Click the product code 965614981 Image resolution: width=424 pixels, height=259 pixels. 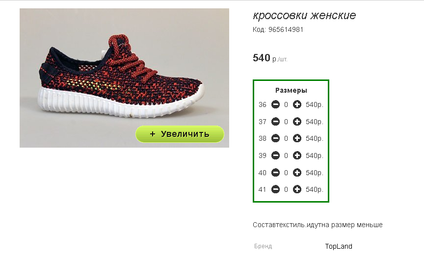(286, 29)
